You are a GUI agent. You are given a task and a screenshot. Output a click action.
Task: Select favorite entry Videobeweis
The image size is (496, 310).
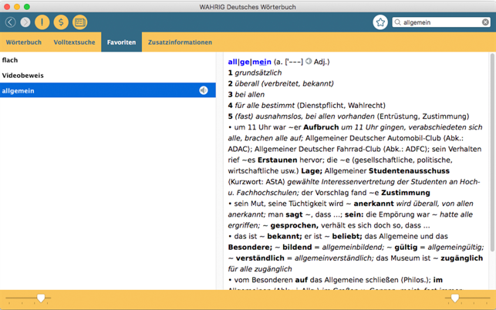coord(107,76)
